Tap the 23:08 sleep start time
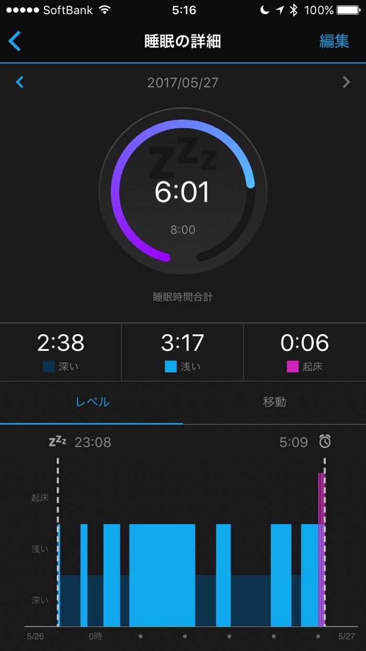The width and height of the screenshot is (366, 651). point(93,442)
